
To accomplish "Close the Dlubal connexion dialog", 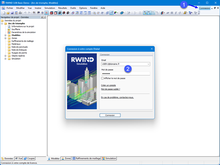I will click(x=152, y=49).
